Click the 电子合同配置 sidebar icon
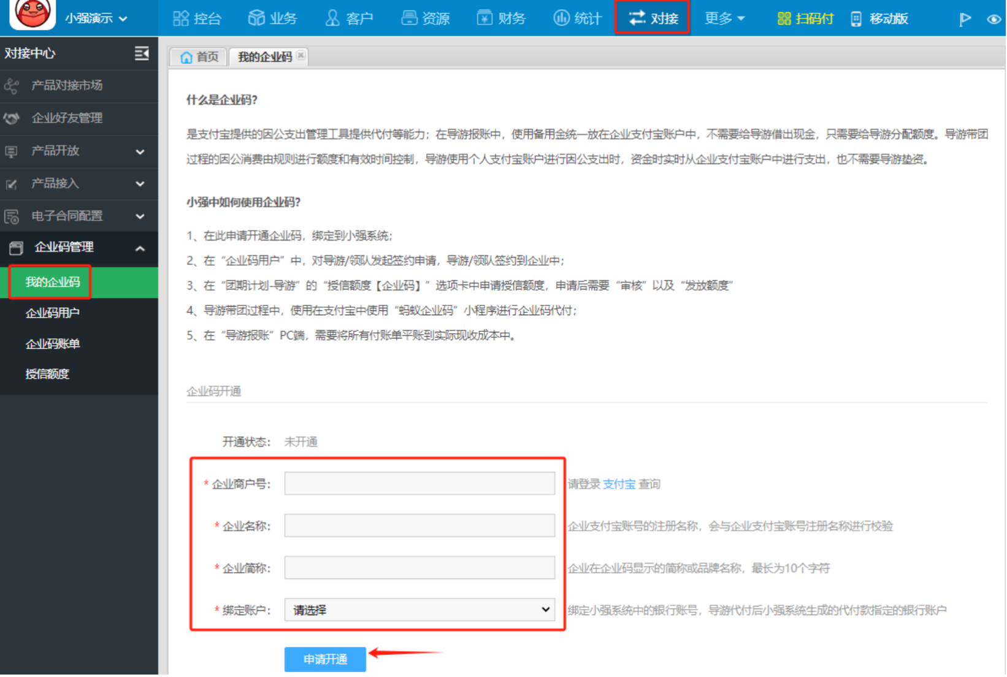Image resolution: width=1007 pixels, height=677 pixels. point(12,216)
